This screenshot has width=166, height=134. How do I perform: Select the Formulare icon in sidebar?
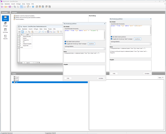pos(5,31)
